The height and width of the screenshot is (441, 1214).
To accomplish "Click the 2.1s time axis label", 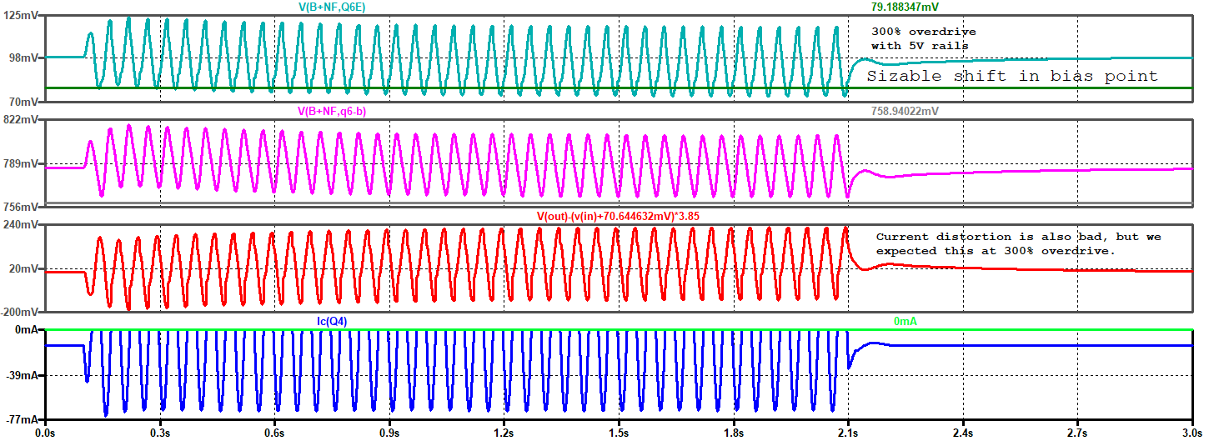I will pyautogui.click(x=847, y=433).
